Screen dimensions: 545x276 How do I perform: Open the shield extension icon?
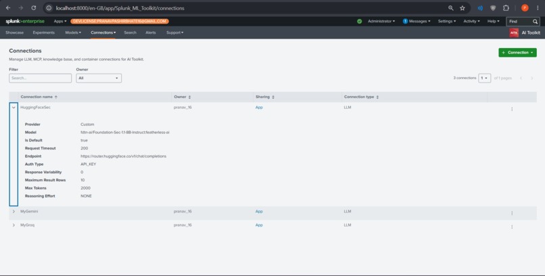coord(493,8)
